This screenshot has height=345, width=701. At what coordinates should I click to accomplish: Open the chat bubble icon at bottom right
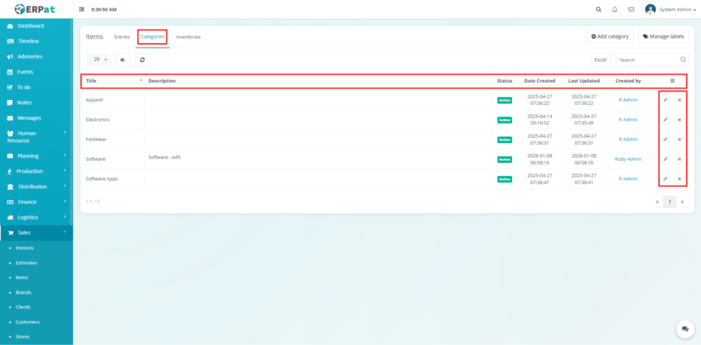point(684,329)
